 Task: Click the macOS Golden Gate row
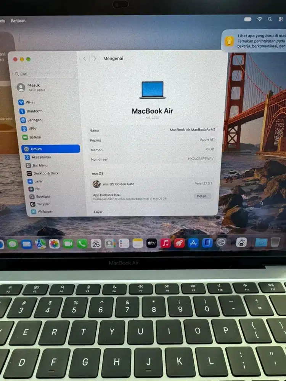152,184
